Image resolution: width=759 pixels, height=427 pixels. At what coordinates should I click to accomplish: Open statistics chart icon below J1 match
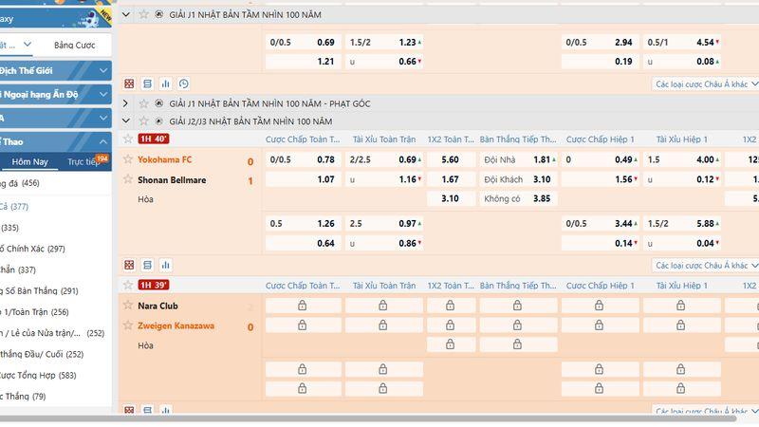pyautogui.click(x=165, y=84)
